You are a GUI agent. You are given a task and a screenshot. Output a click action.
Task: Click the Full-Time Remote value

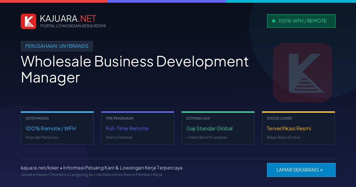tap(127, 129)
